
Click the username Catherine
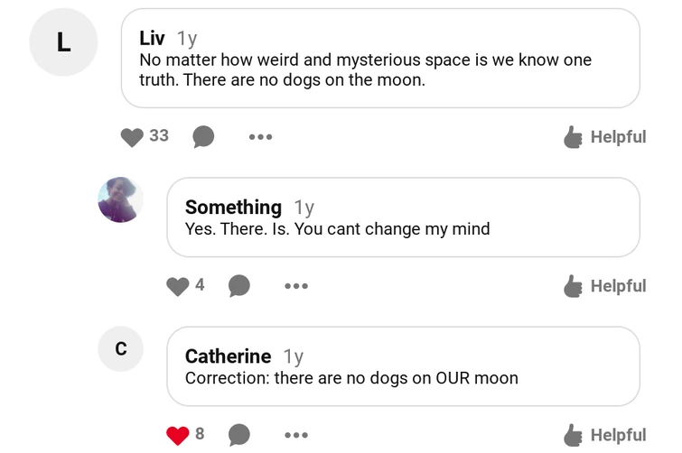228,356
